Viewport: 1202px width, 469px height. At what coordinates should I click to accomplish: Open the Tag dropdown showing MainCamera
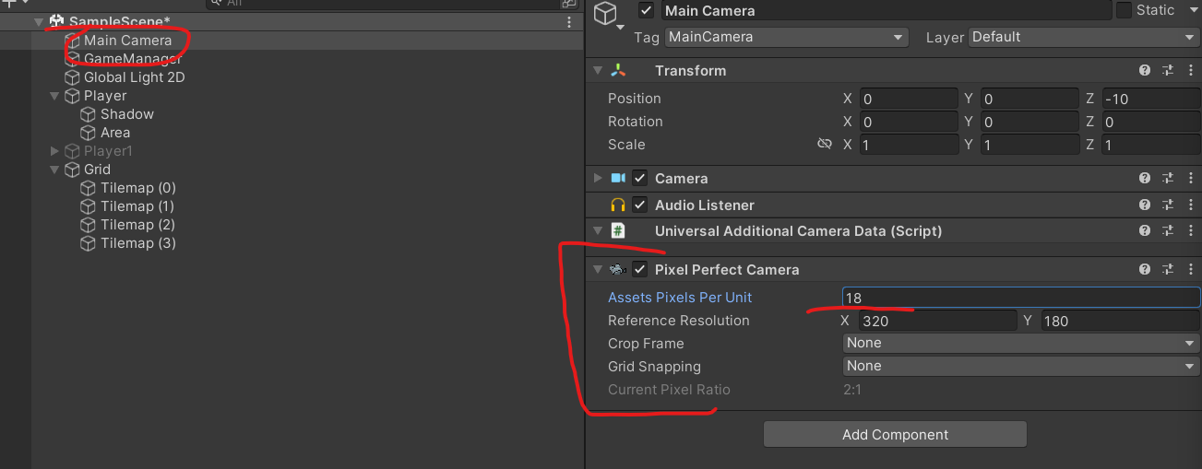tap(785, 38)
